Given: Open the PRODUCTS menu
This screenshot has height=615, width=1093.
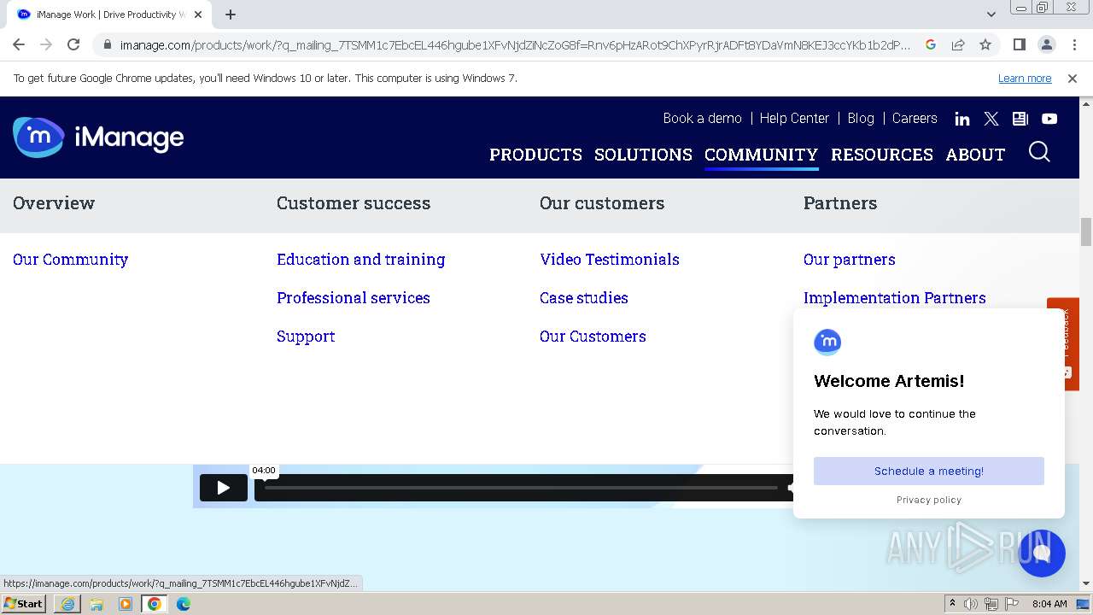Looking at the screenshot, I should tap(535, 155).
